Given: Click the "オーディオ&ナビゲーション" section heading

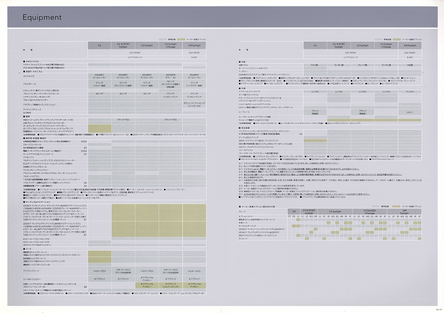Looking at the screenshot, I should (37, 202).
